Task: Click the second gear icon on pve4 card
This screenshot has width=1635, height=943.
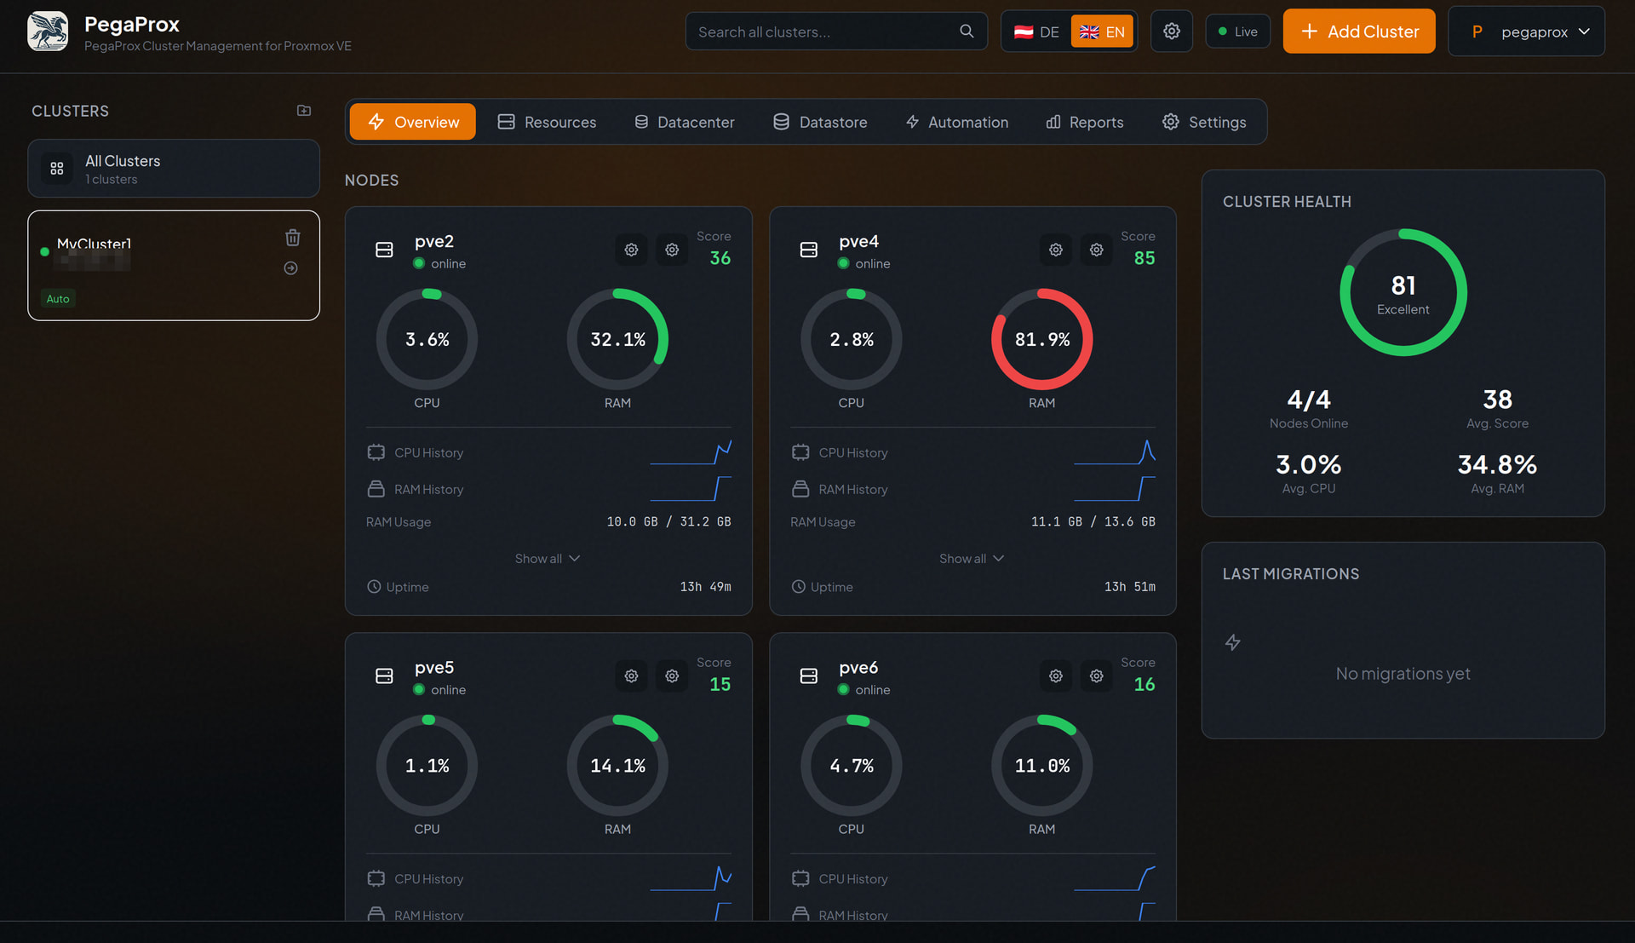Action: (1096, 250)
